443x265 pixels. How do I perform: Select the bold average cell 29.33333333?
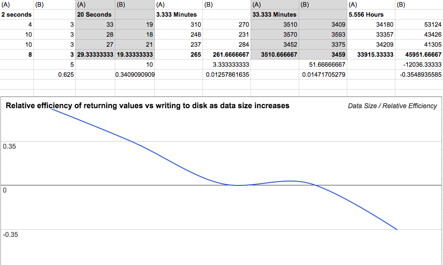click(x=95, y=54)
